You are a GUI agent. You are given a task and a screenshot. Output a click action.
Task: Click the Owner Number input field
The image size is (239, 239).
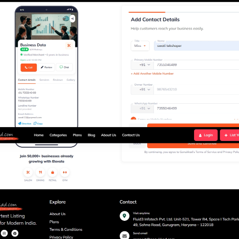pos(196,89)
